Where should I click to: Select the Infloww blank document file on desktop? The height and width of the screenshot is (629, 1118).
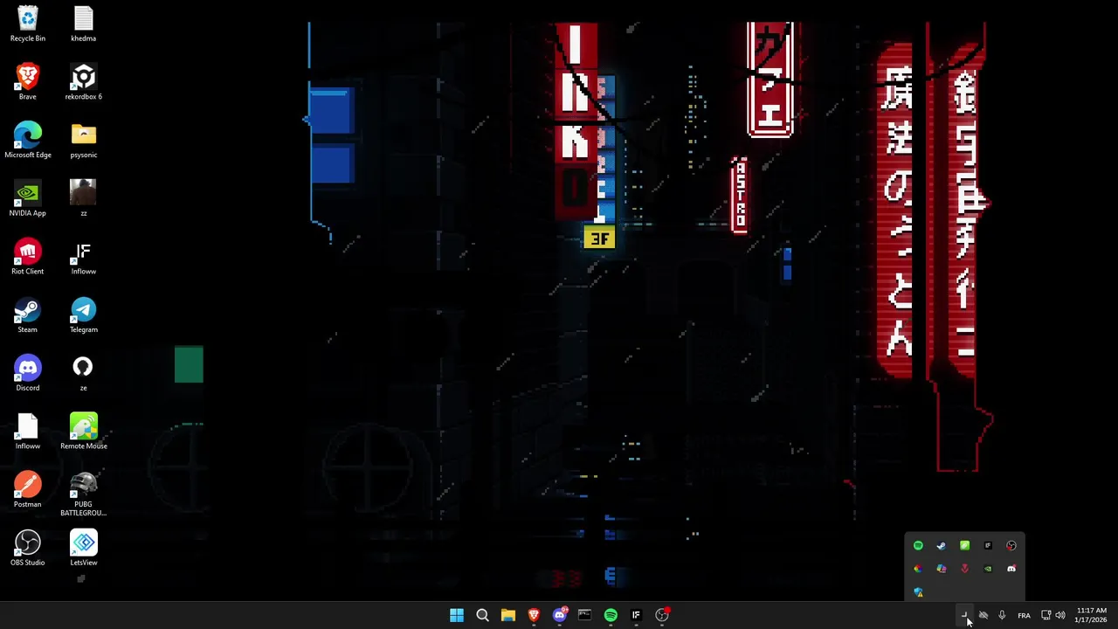(x=28, y=432)
